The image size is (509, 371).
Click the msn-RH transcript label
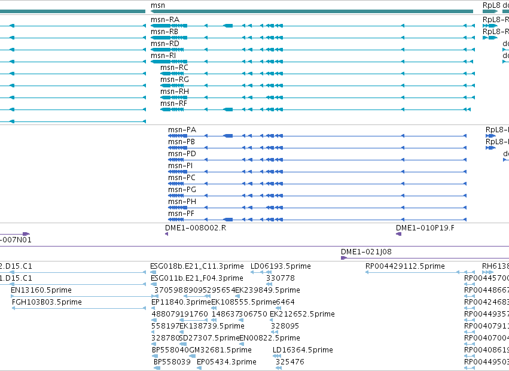click(x=175, y=92)
